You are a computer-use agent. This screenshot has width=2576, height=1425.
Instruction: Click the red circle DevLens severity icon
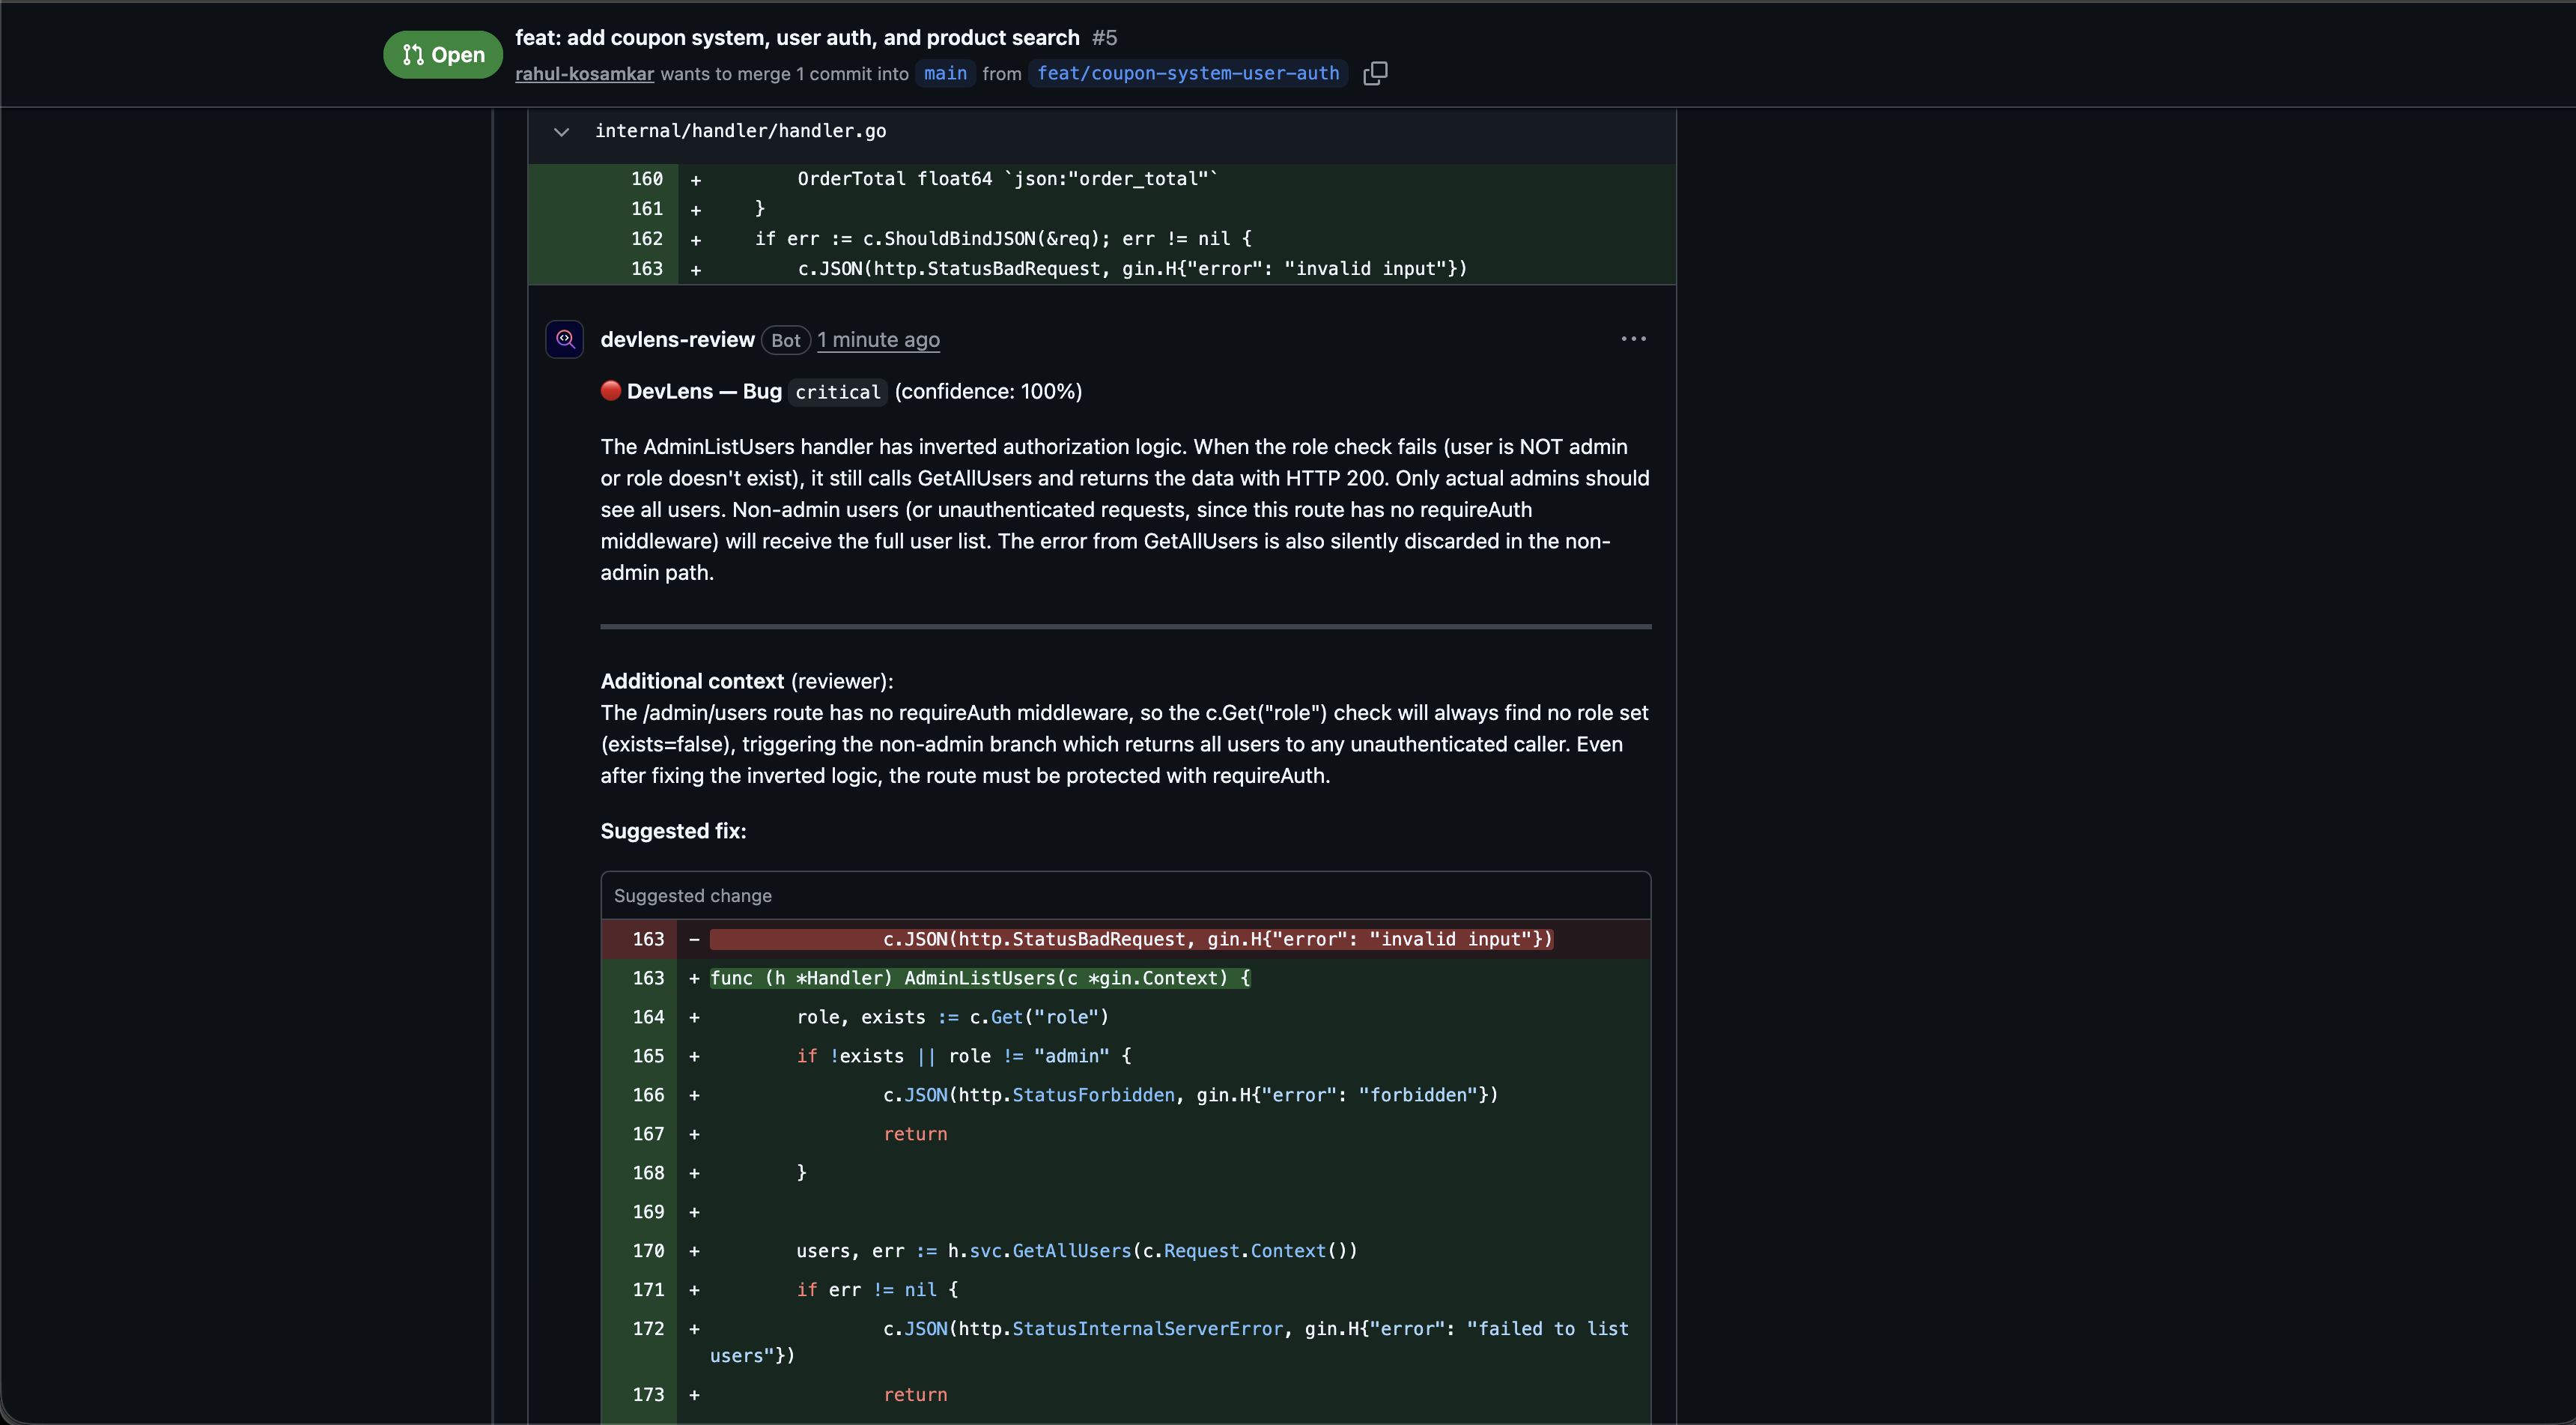click(611, 390)
